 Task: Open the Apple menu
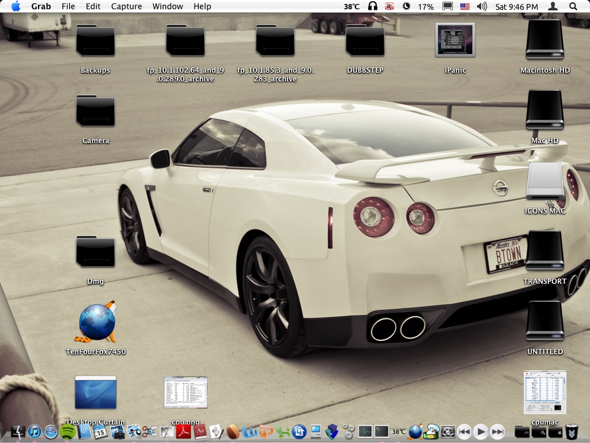click(x=16, y=6)
